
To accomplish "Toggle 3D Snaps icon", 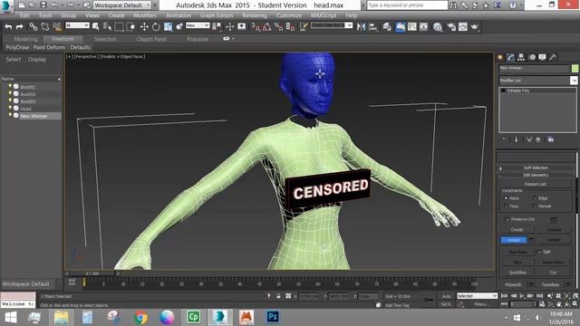I will [256, 26].
